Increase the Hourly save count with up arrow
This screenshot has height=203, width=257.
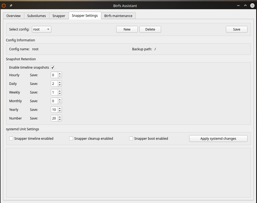tap(60, 74)
